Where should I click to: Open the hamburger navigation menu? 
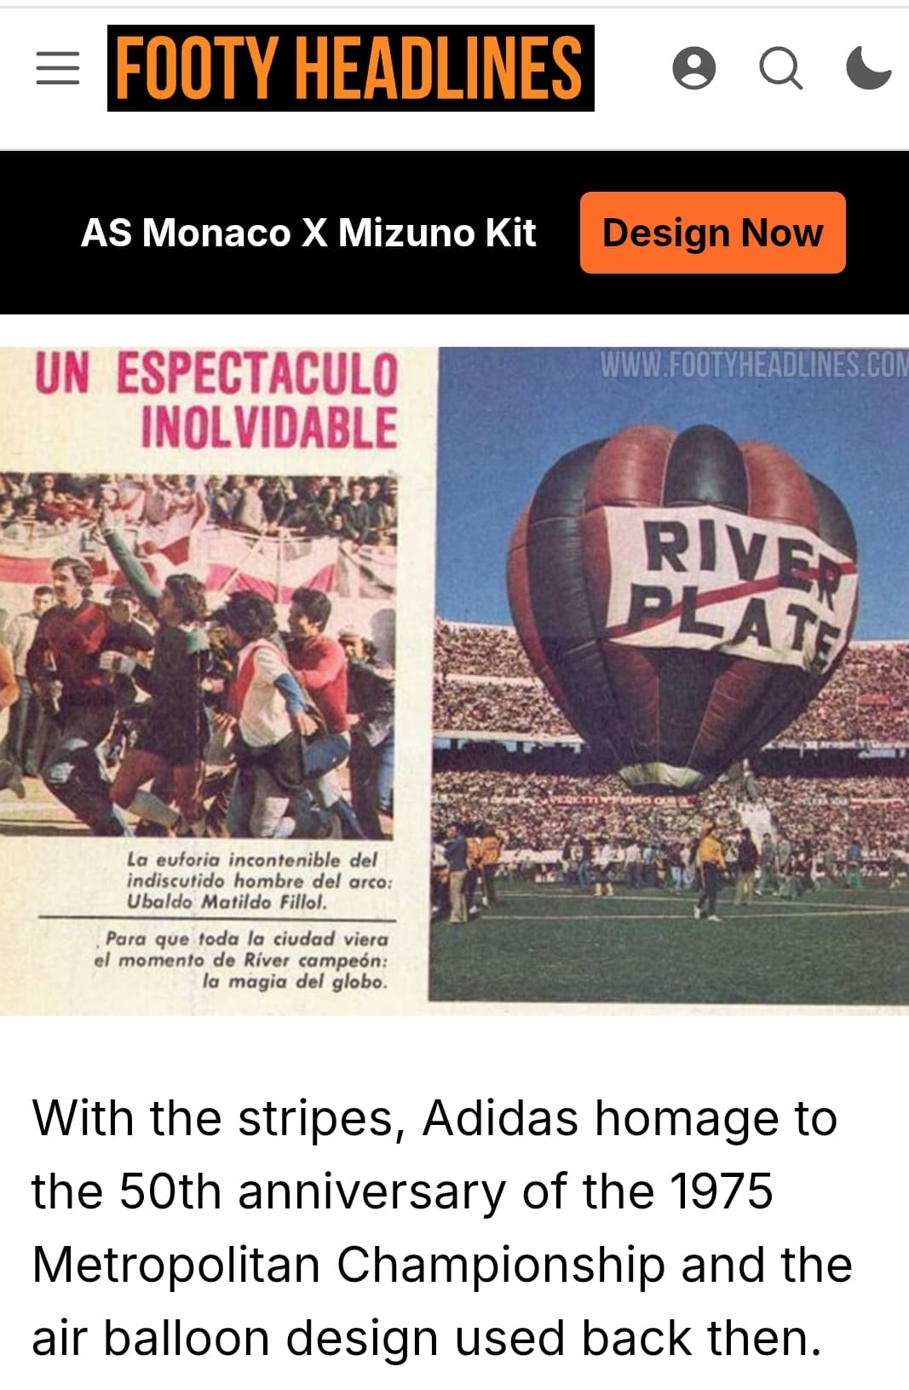[x=58, y=68]
